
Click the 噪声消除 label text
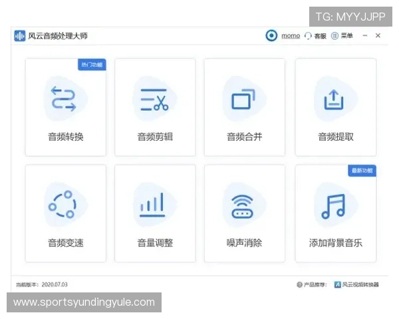click(x=244, y=243)
